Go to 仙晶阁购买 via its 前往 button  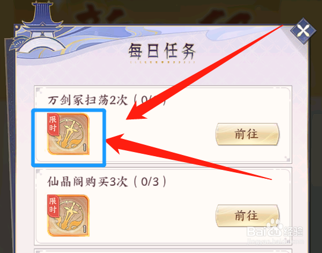coord(248,216)
